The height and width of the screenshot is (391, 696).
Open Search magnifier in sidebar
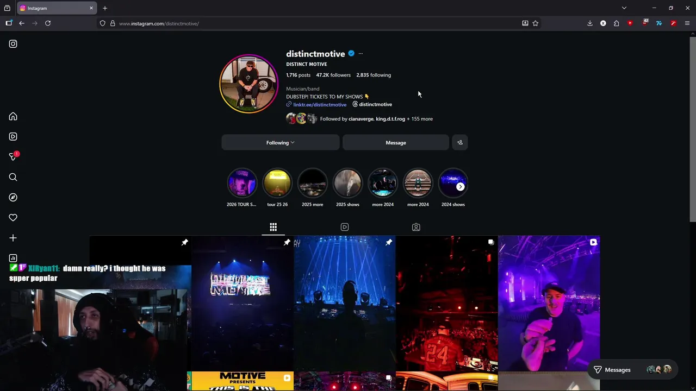pos(13,177)
